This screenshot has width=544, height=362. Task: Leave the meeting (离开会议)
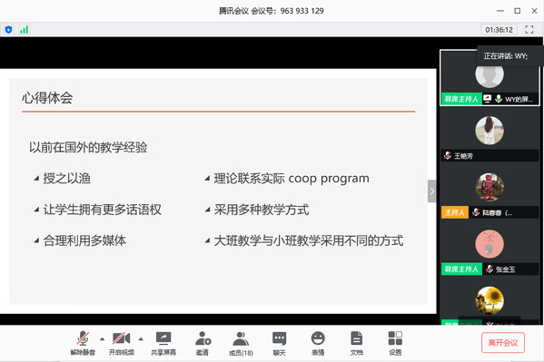tap(503, 343)
